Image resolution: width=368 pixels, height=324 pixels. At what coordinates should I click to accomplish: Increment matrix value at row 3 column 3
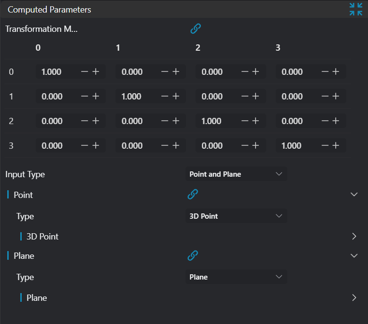(x=337, y=146)
